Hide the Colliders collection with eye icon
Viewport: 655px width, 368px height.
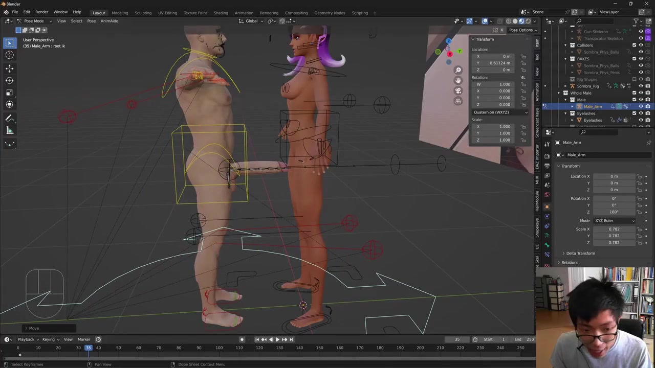click(641, 45)
